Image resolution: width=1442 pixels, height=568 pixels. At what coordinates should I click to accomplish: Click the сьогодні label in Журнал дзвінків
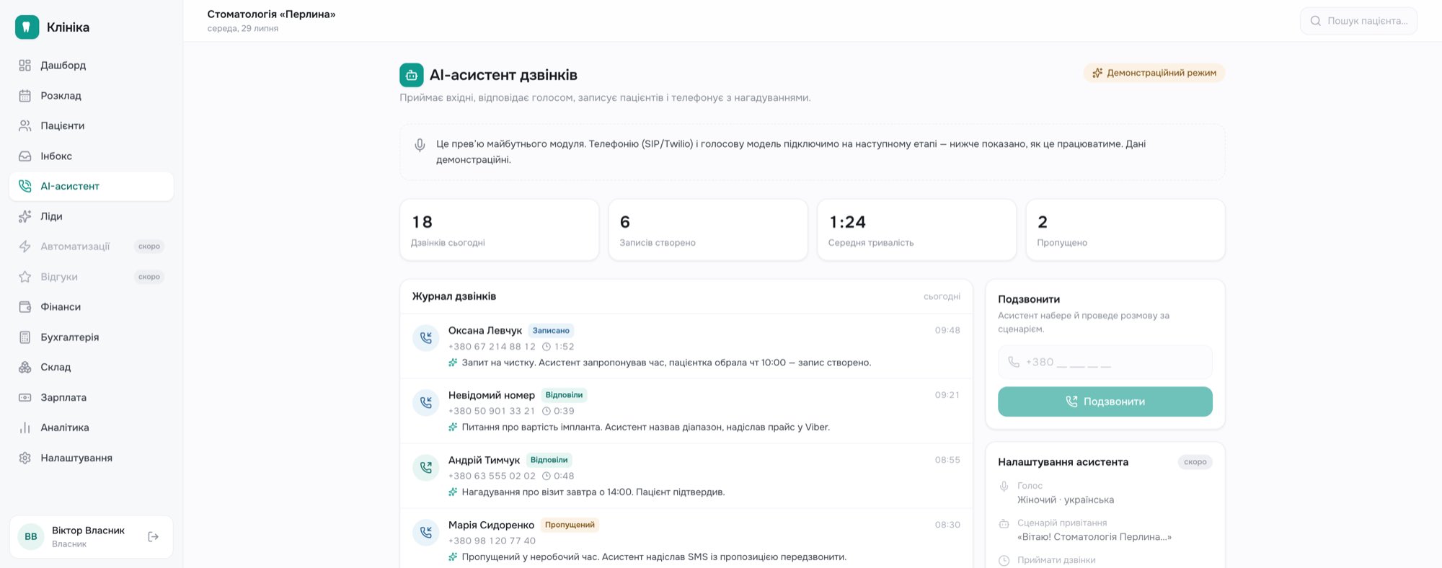(942, 297)
